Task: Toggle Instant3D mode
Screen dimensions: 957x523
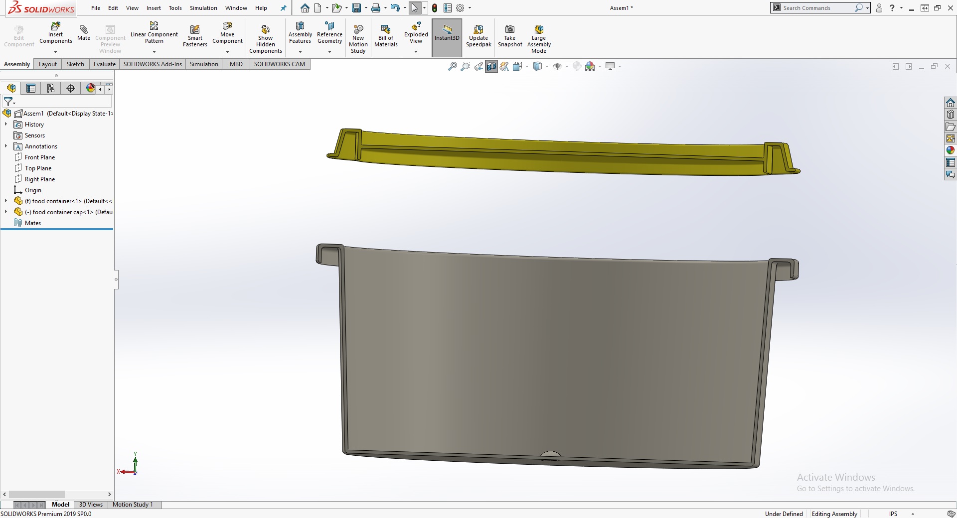Action: [447, 30]
